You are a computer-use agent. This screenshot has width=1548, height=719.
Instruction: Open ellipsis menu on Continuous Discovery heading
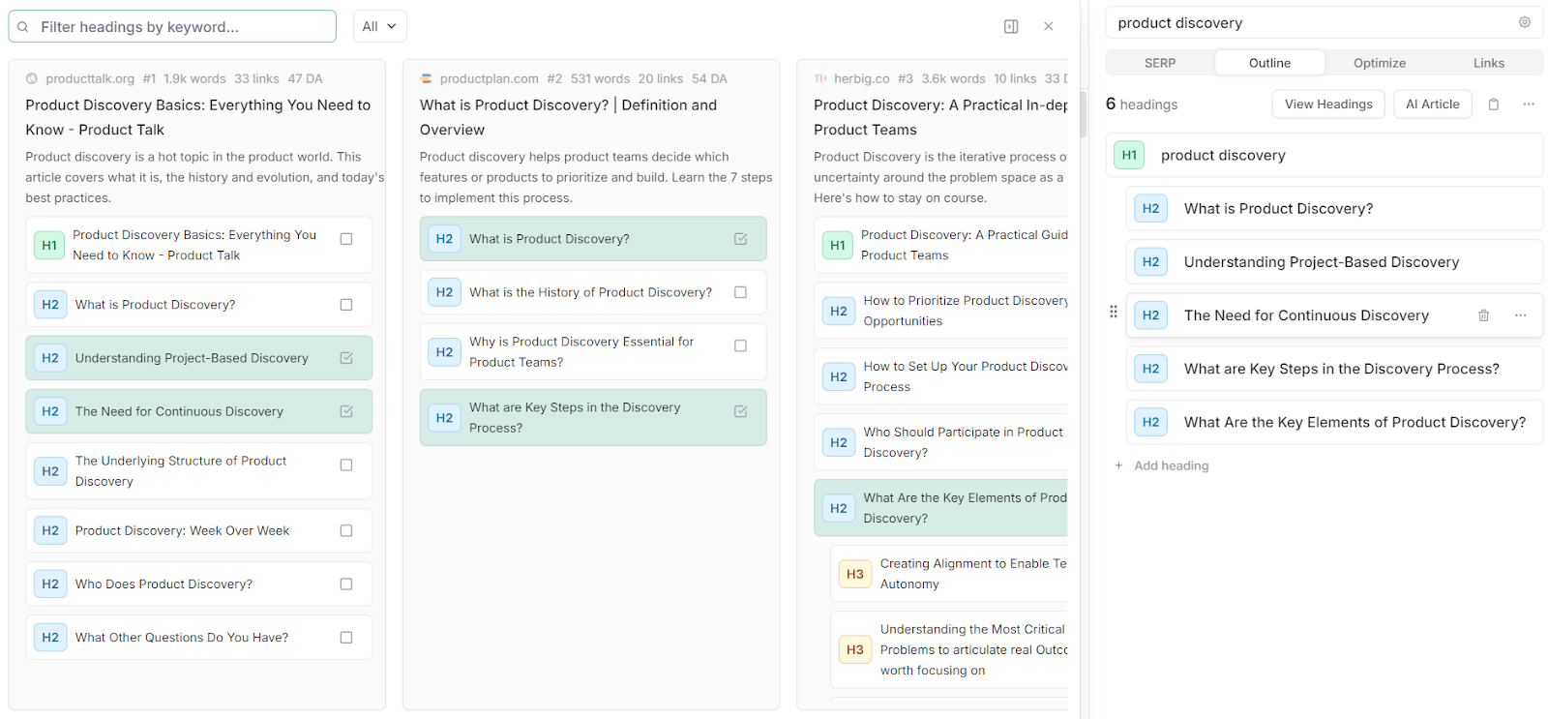click(x=1521, y=315)
